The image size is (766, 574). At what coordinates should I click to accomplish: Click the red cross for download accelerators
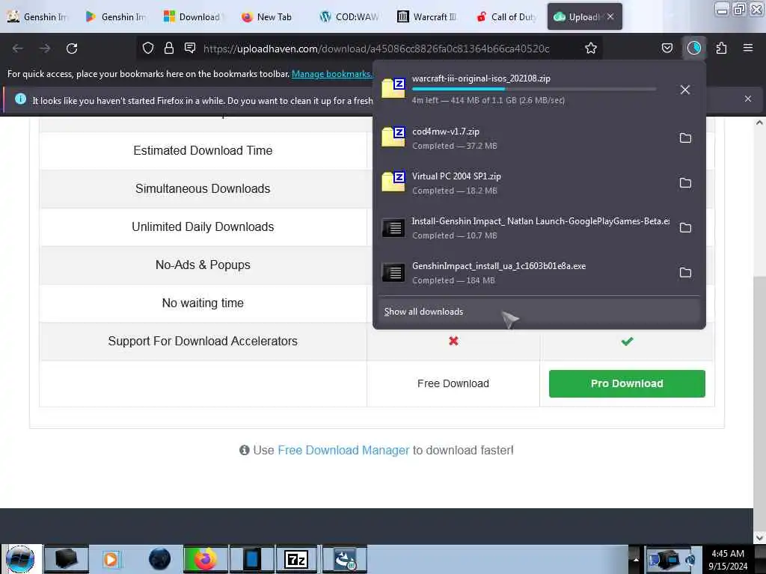tap(453, 341)
